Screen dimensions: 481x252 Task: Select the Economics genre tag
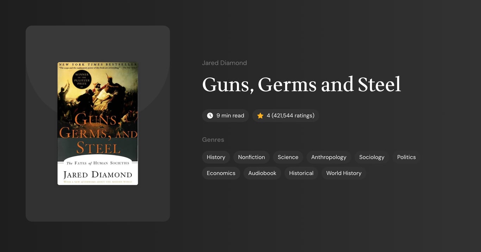(x=221, y=173)
